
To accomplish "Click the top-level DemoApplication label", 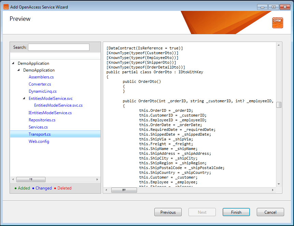I will 33,63.
